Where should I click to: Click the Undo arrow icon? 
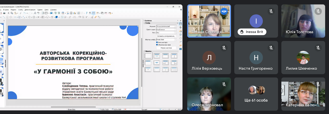[25, 13]
